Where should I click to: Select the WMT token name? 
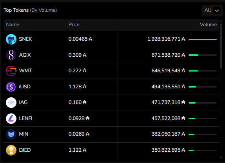(x=25, y=70)
